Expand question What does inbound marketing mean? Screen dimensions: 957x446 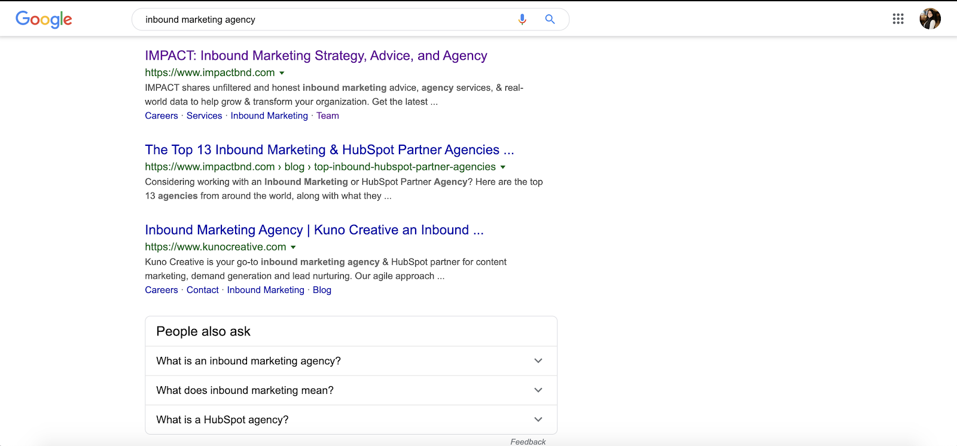click(x=351, y=390)
